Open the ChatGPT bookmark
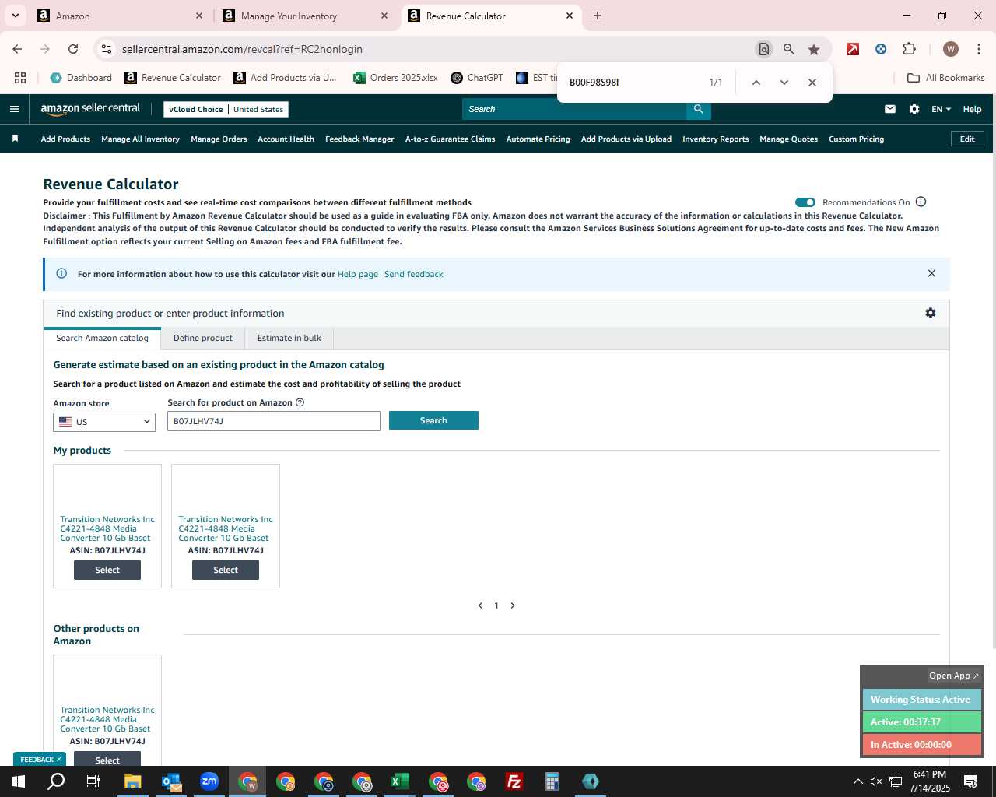 (477, 78)
